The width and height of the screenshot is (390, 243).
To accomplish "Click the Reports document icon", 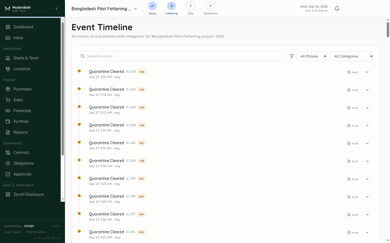I will coord(8,132).
